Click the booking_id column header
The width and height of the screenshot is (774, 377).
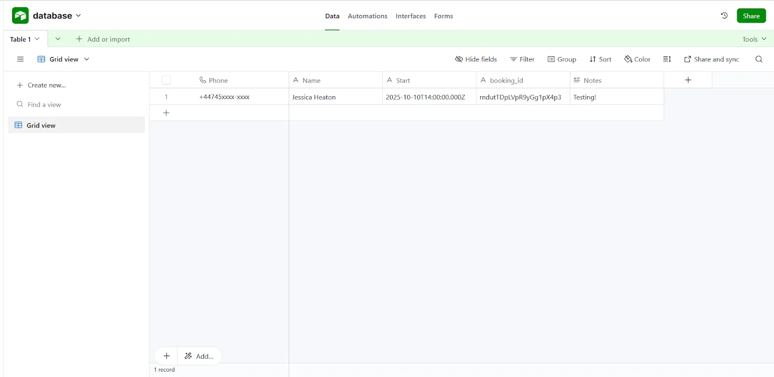(x=523, y=80)
